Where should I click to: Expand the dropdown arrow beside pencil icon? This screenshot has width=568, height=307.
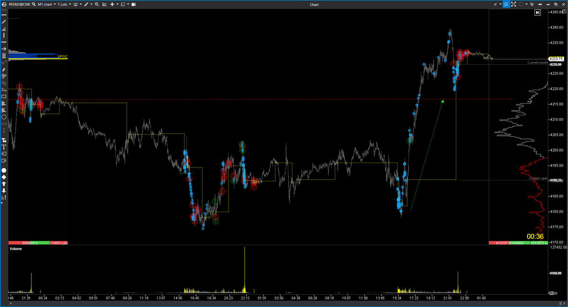click(91, 4)
